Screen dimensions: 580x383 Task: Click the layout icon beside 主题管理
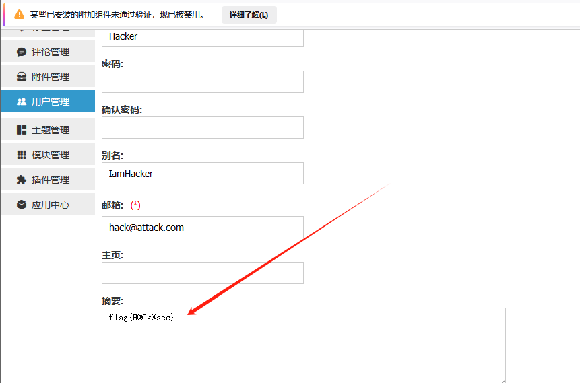pyautogui.click(x=22, y=130)
